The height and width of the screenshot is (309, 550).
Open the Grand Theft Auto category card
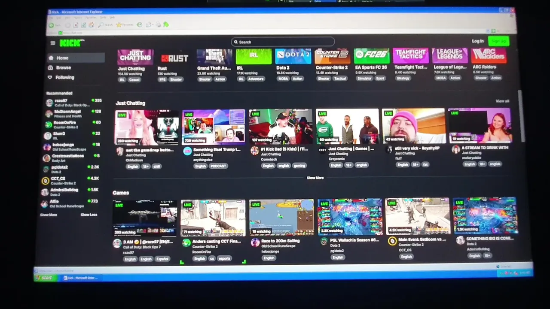[x=214, y=57]
